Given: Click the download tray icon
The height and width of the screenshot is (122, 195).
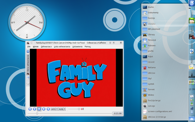Looking at the screenshot, I should point(192,104).
